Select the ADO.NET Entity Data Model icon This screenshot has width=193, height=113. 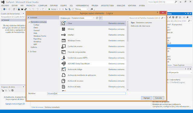pos(64,64)
